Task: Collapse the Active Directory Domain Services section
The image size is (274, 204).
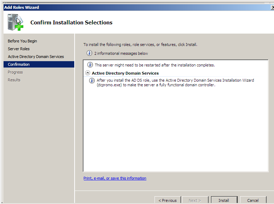Action: (88, 73)
